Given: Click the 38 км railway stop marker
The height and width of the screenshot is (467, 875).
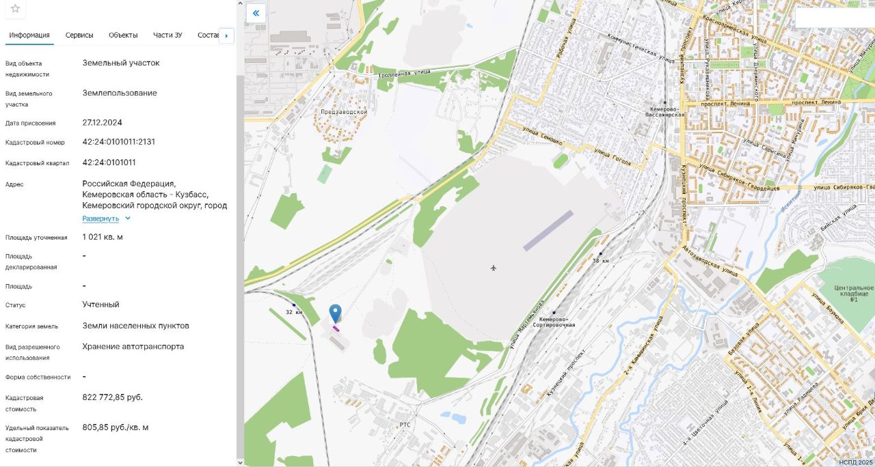Looking at the screenshot, I should [x=600, y=253].
